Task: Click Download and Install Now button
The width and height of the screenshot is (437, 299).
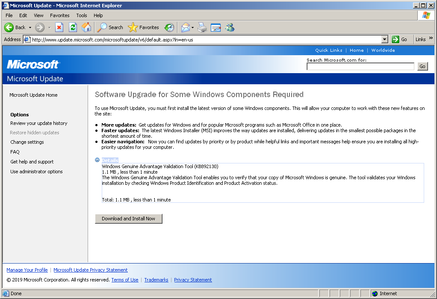Action: [128, 219]
